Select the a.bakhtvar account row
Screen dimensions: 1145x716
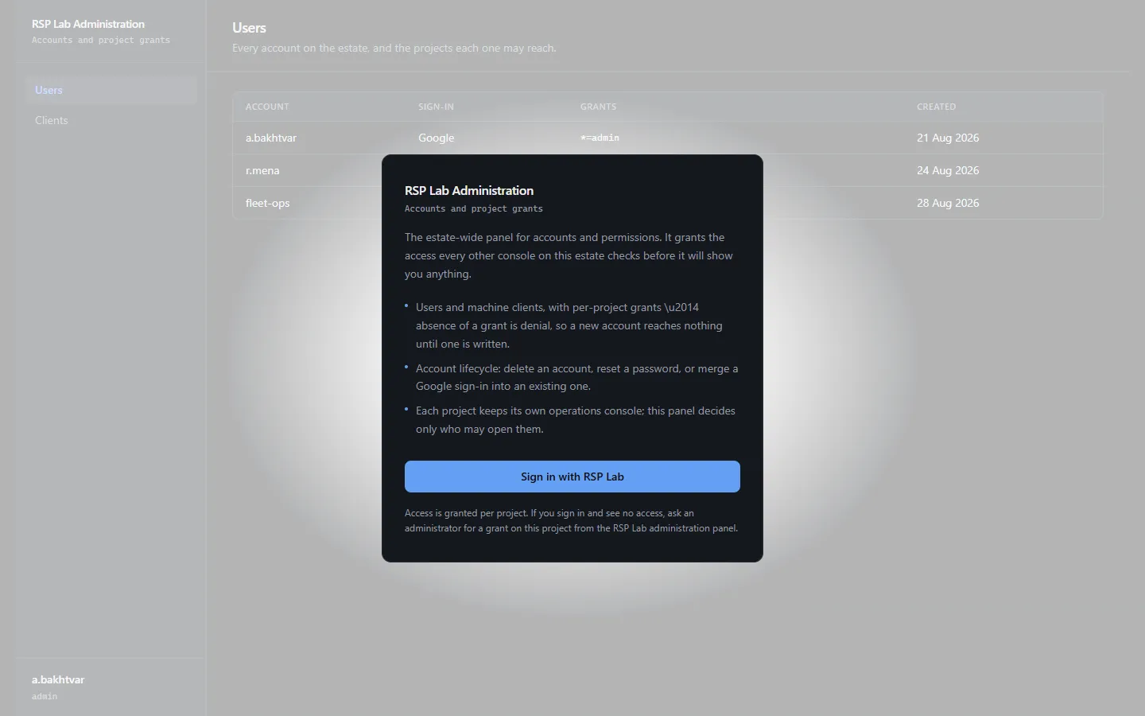click(x=667, y=138)
